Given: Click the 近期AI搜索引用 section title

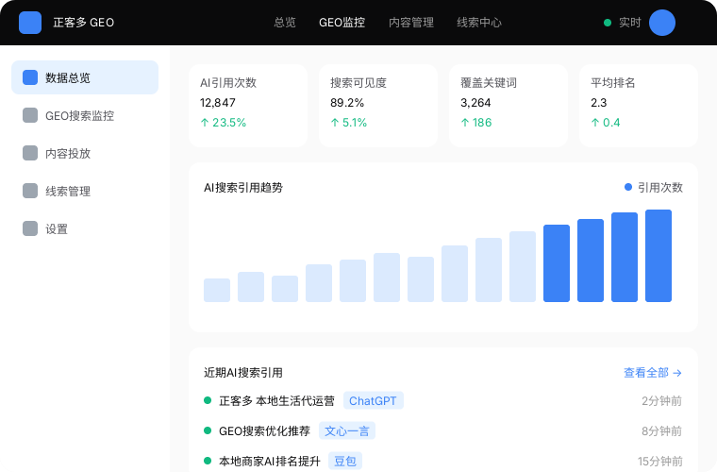Looking at the screenshot, I should [243, 373].
